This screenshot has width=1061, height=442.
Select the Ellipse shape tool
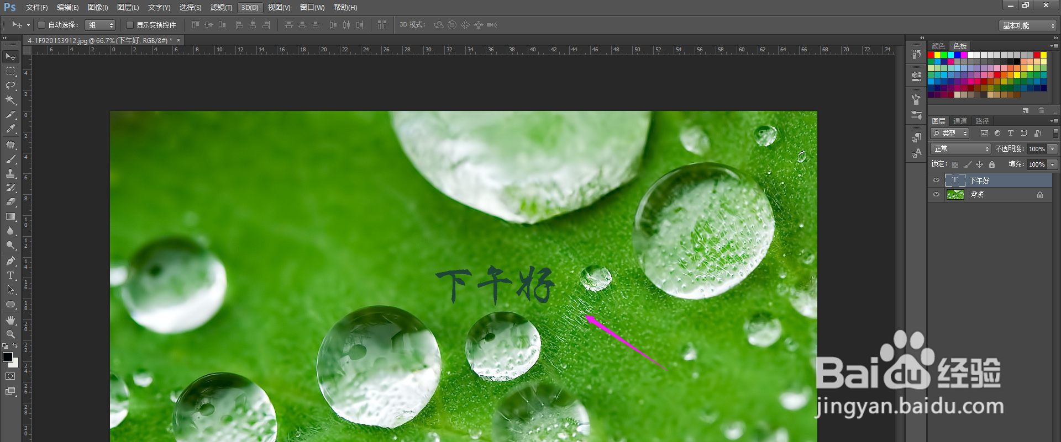(x=10, y=304)
